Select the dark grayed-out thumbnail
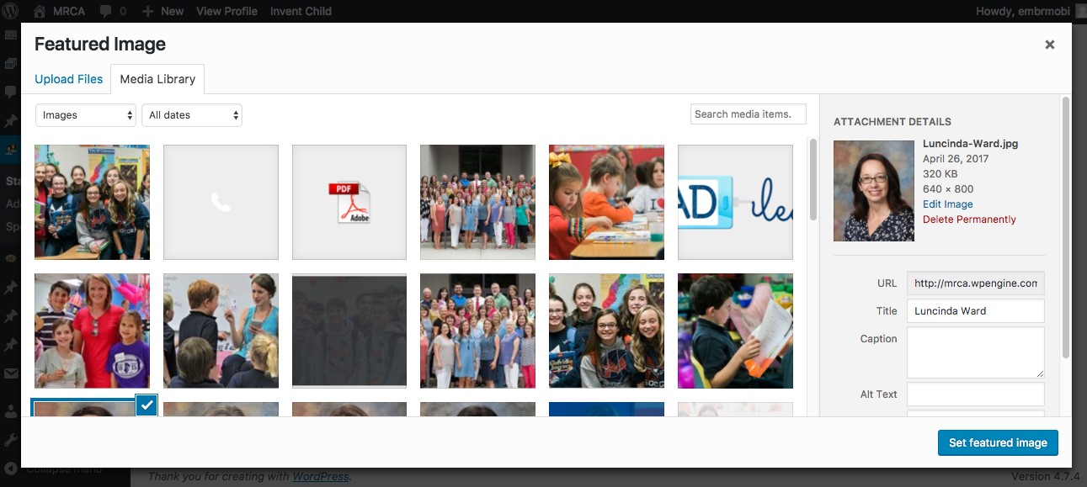 349,331
